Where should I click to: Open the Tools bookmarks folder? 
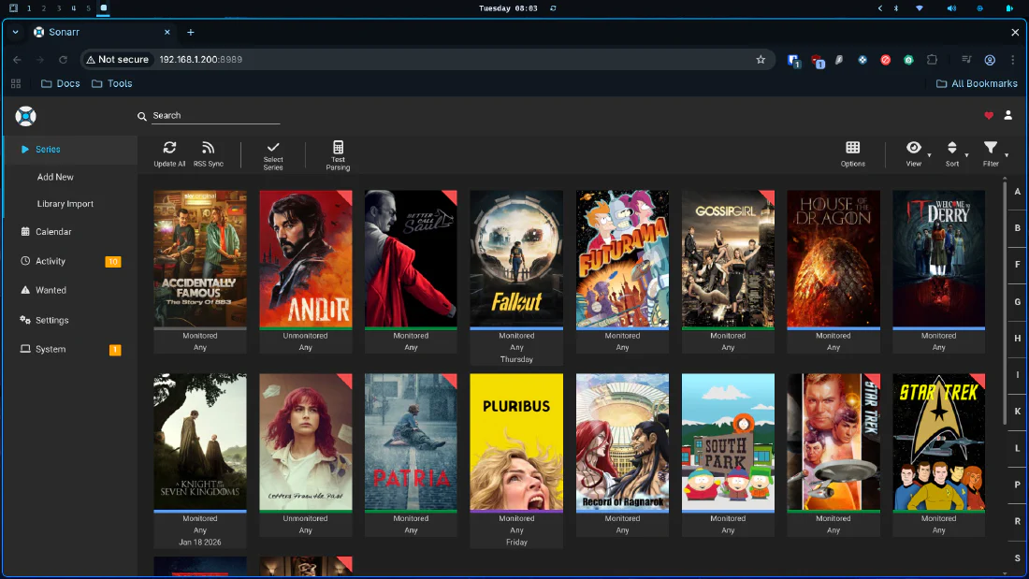(111, 84)
